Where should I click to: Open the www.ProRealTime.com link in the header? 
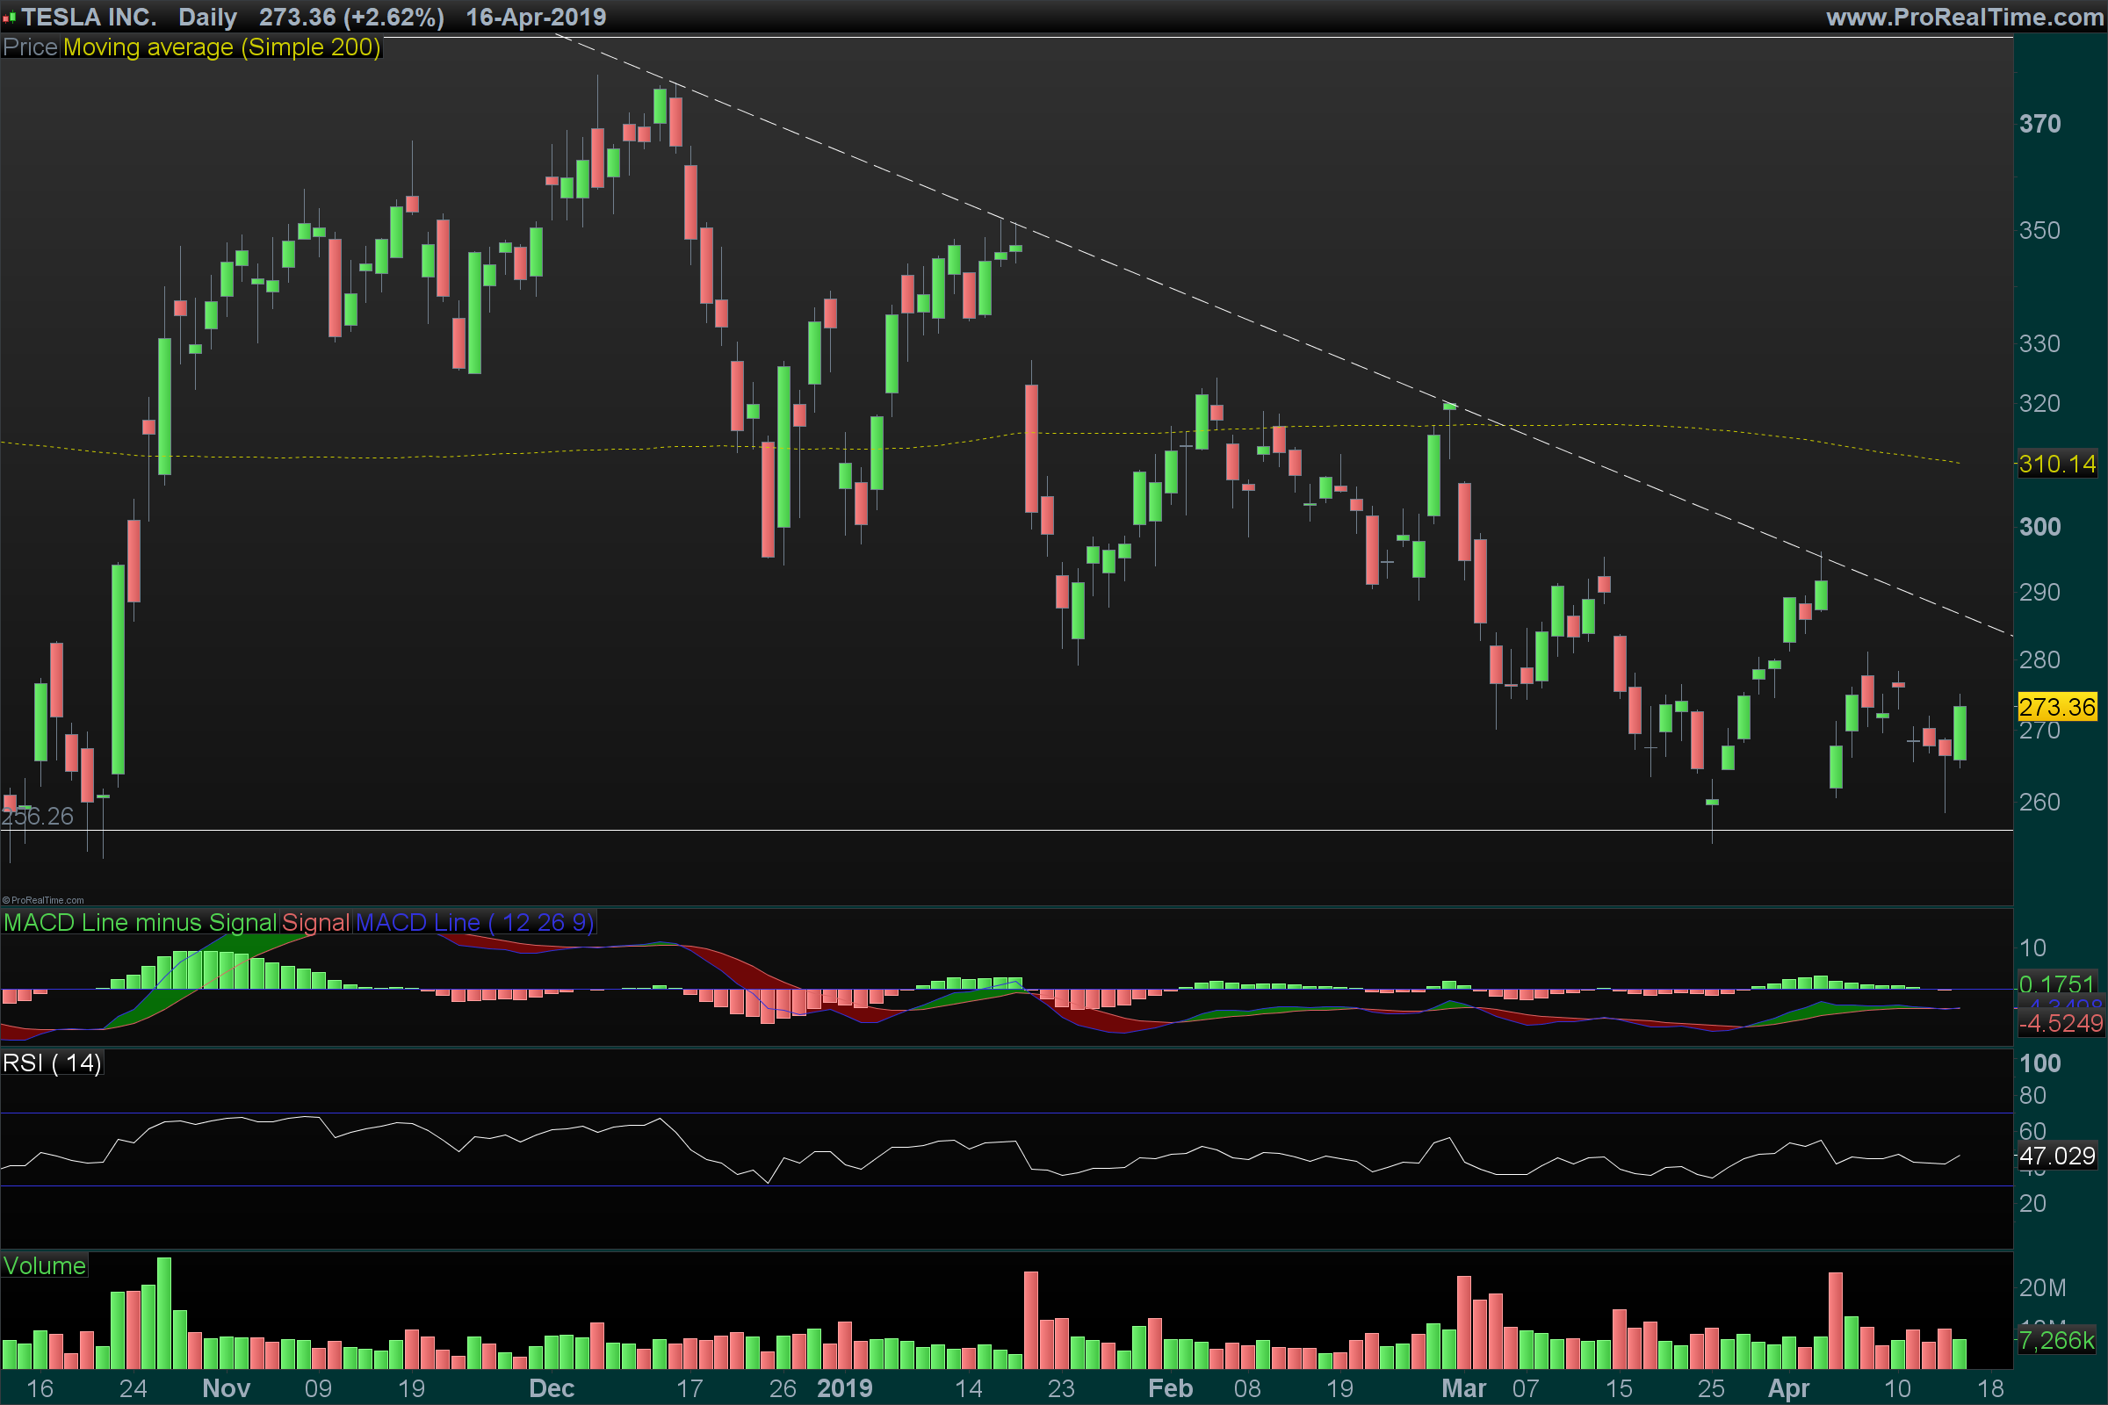(x=1964, y=17)
